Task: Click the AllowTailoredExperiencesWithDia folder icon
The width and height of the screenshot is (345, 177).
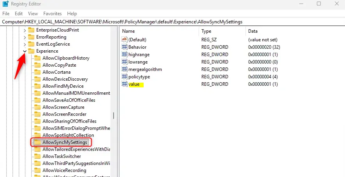Action: point(37,149)
